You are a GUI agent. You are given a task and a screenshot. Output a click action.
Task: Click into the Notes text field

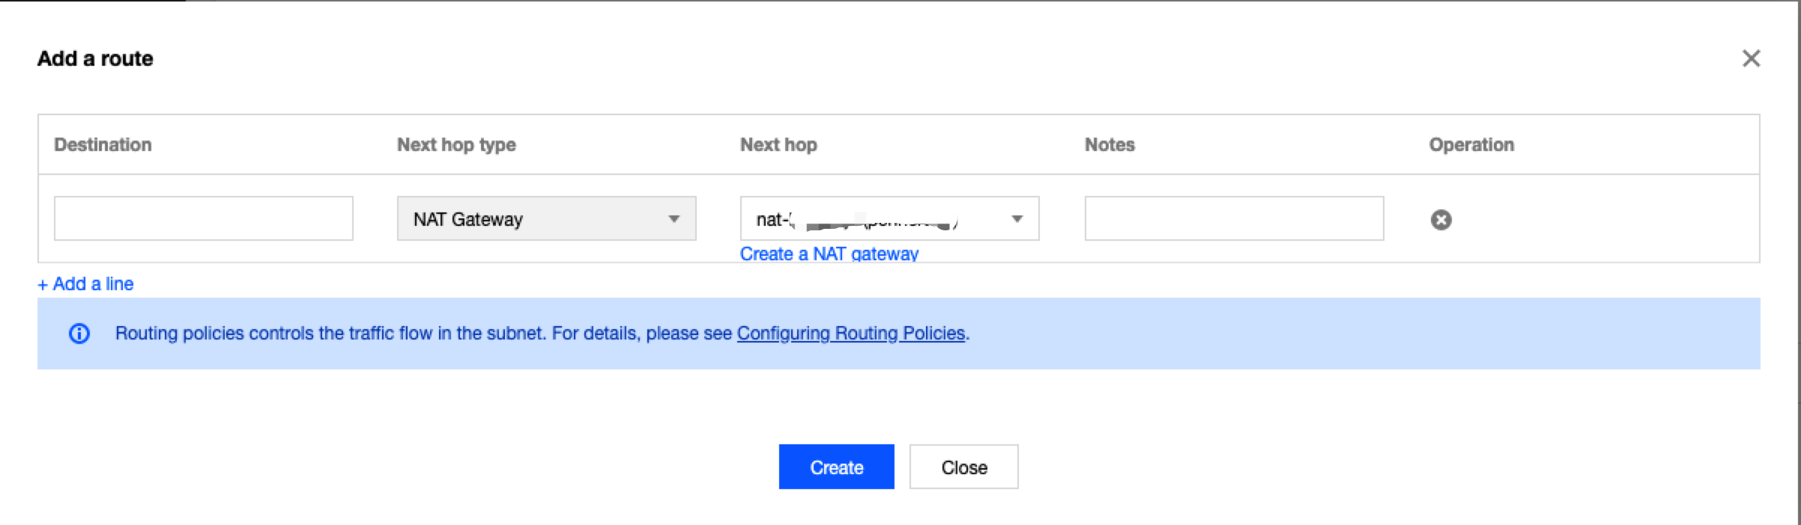point(1234,218)
